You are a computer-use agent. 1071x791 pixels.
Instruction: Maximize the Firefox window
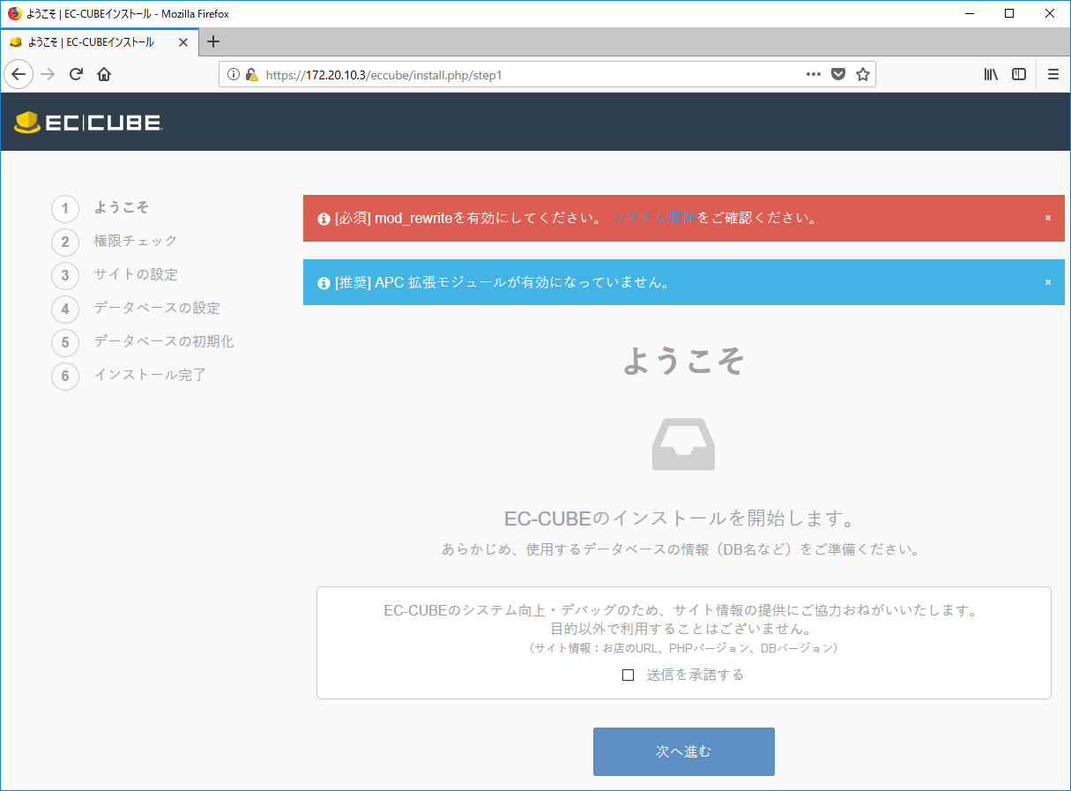pyautogui.click(x=1010, y=13)
